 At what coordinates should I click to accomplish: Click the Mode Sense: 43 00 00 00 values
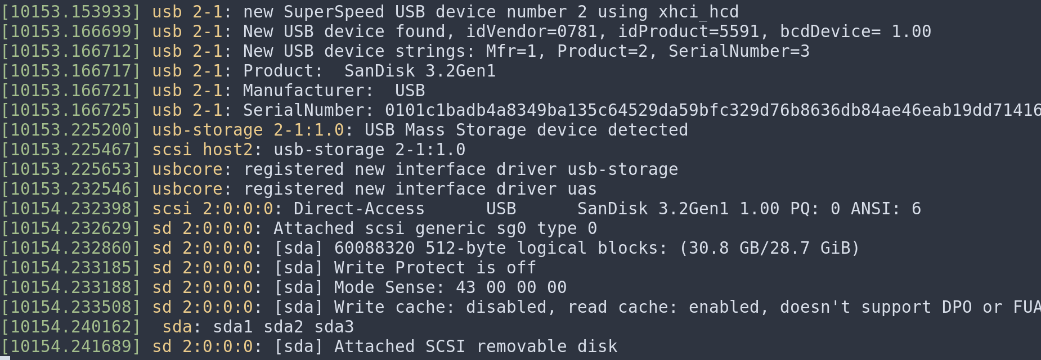[x=450, y=287]
